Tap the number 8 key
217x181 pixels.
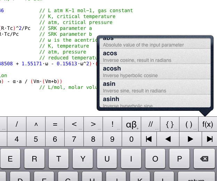(93, 139)
